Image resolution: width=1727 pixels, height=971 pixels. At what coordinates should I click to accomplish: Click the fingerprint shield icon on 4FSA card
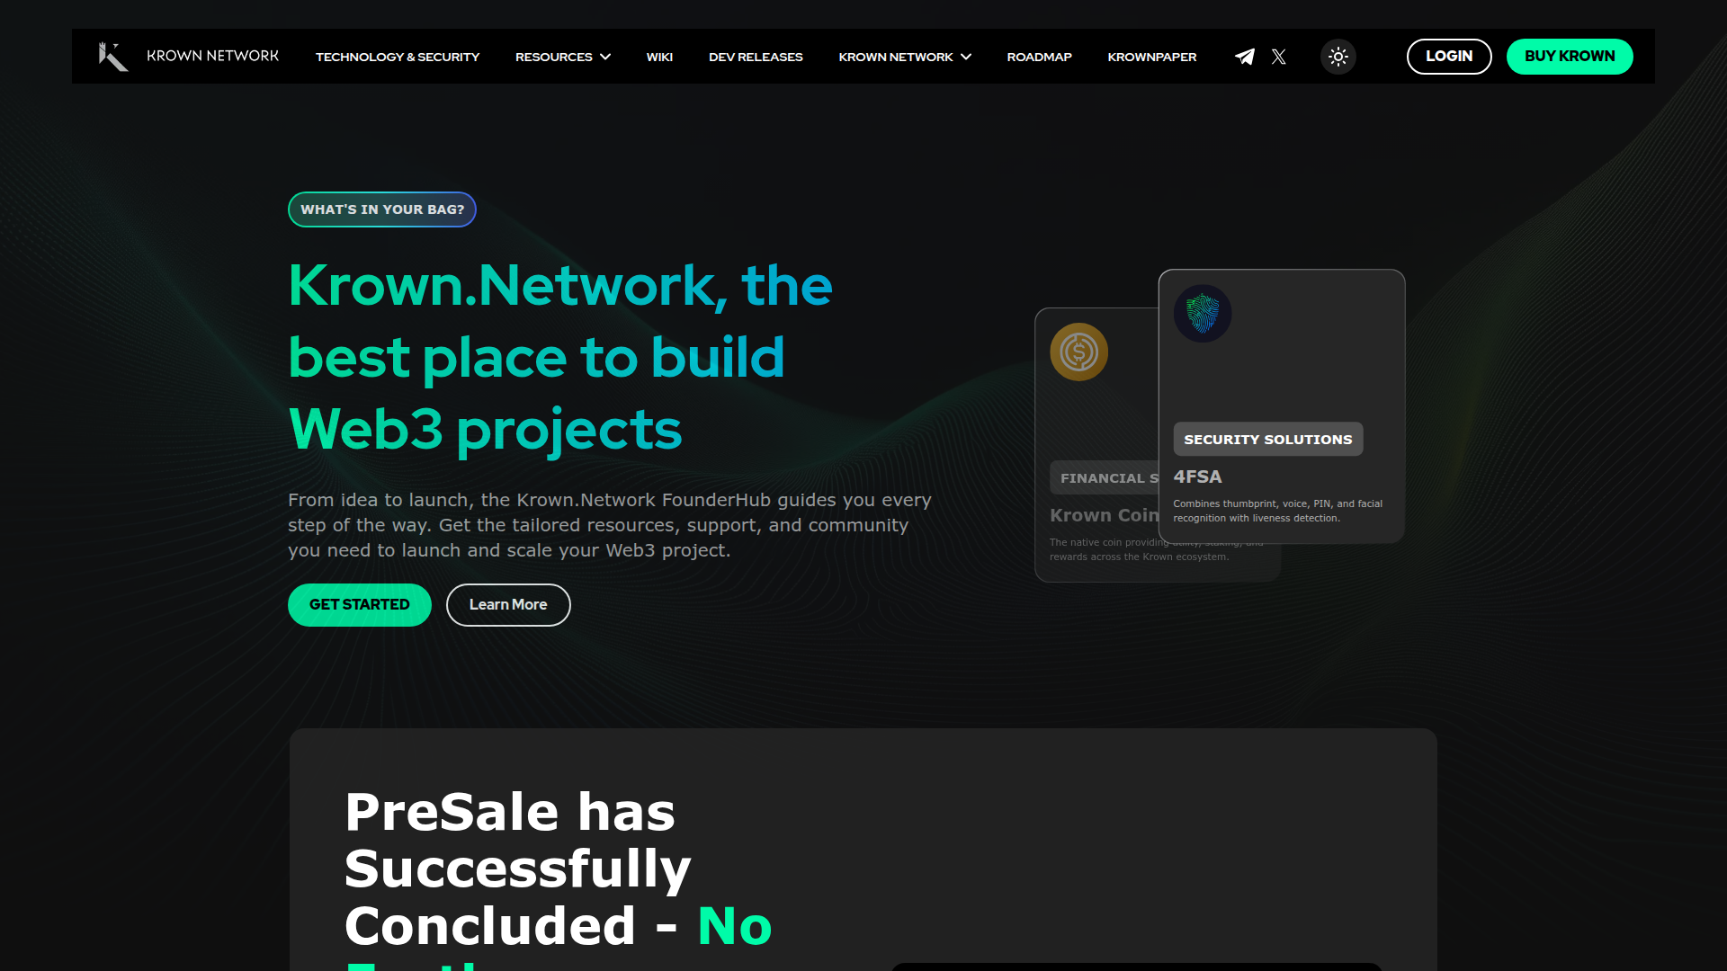pyautogui.click(x=1203, y=314)
